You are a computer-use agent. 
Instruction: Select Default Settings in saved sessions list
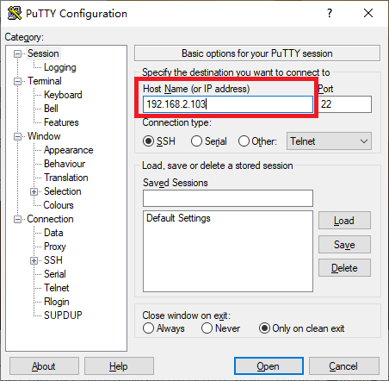point(178,218)
